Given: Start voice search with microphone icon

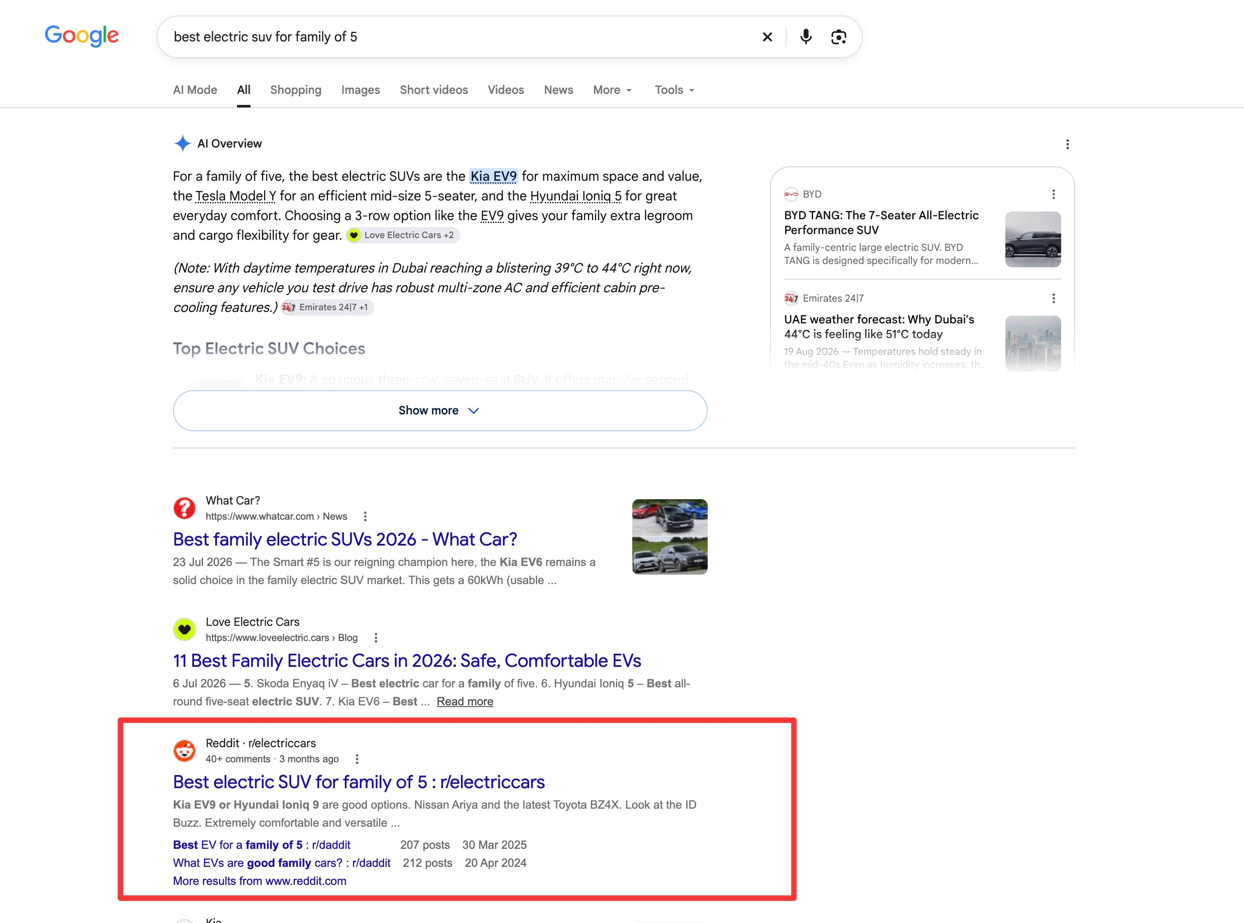Looking at the screenshot, I should point(806,37).
